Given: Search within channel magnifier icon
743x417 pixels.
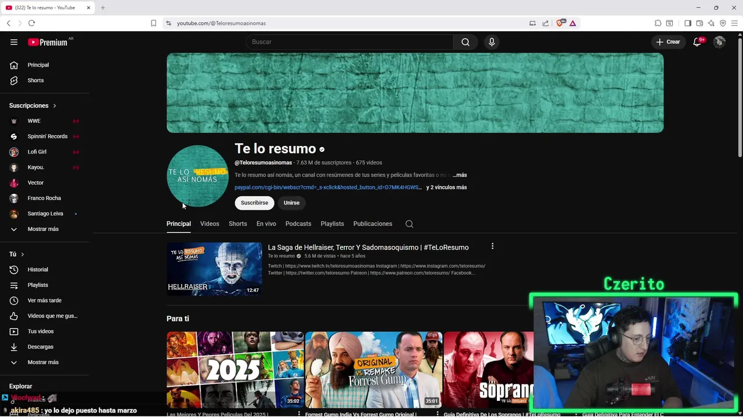Looking at the screenshot, I should (x=409, y=224).
